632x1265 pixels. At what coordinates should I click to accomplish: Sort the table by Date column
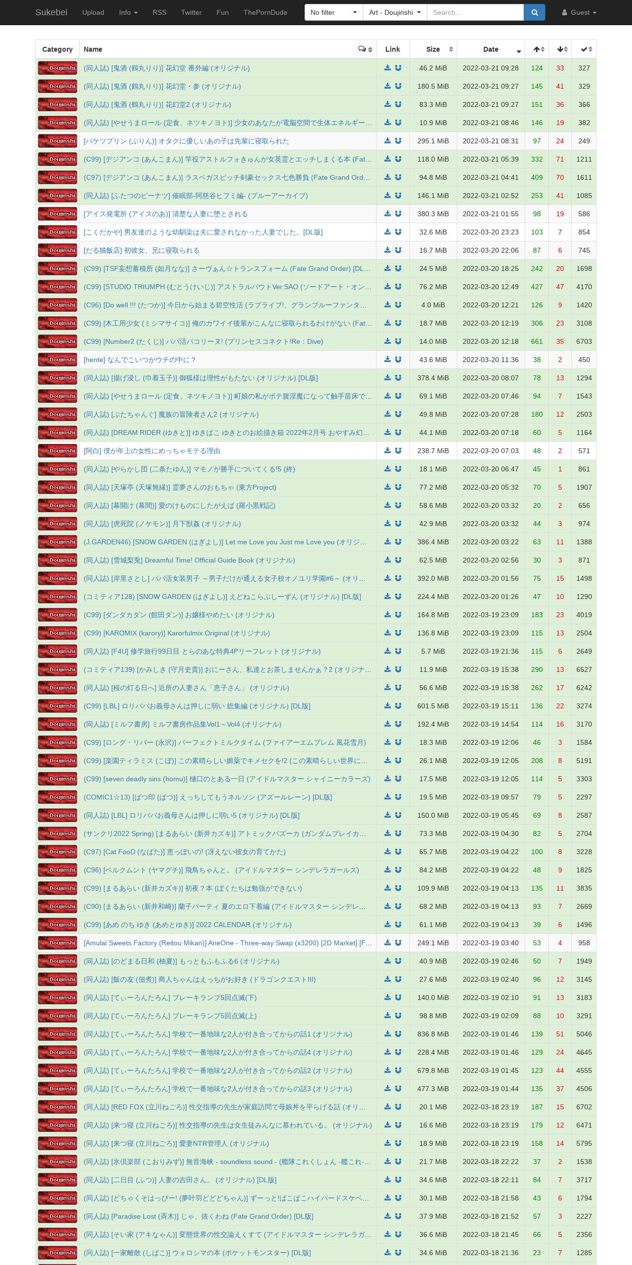pyautogui.click(x=491, y=49)
